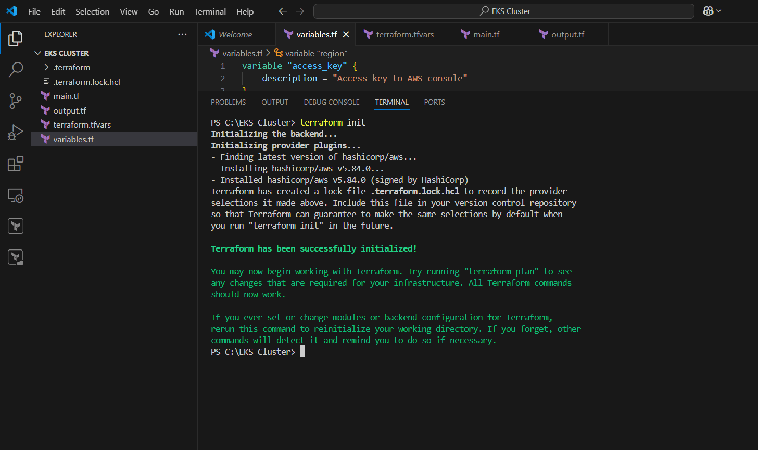
Task: Switch to the PROBLEMS panel tab
Action: [228, 102]
